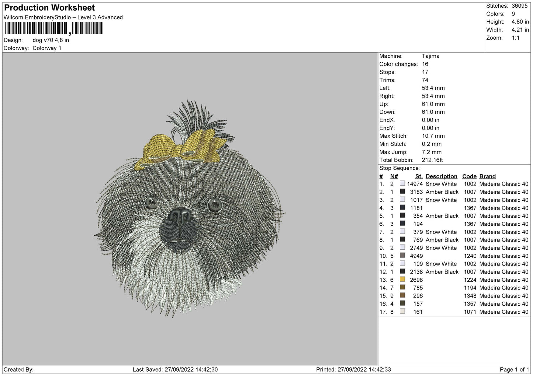Screen dimensions: 533x376
Task: Click the color swatch in row 4
Action: (402, 208)
